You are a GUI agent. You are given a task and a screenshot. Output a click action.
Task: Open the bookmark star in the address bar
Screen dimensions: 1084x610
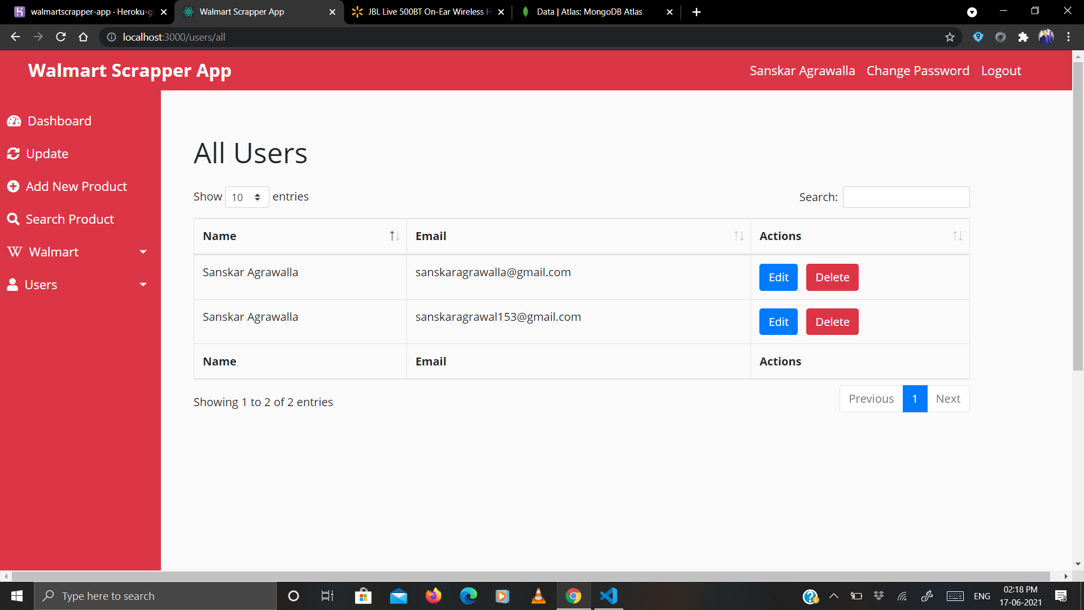(950, 37)
